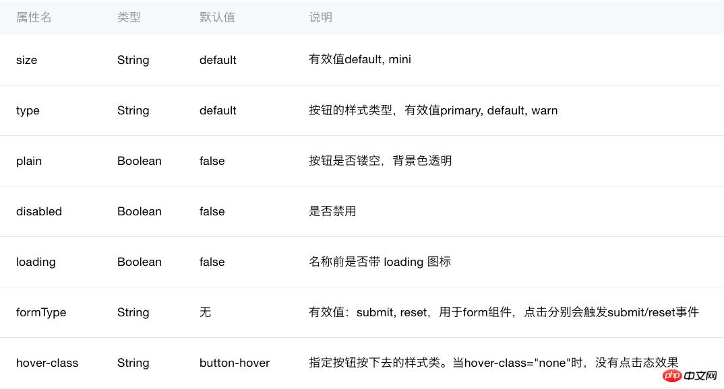724x389 pixels.
Task: Select the "loading" property name
Action: [x=36, y=262]
